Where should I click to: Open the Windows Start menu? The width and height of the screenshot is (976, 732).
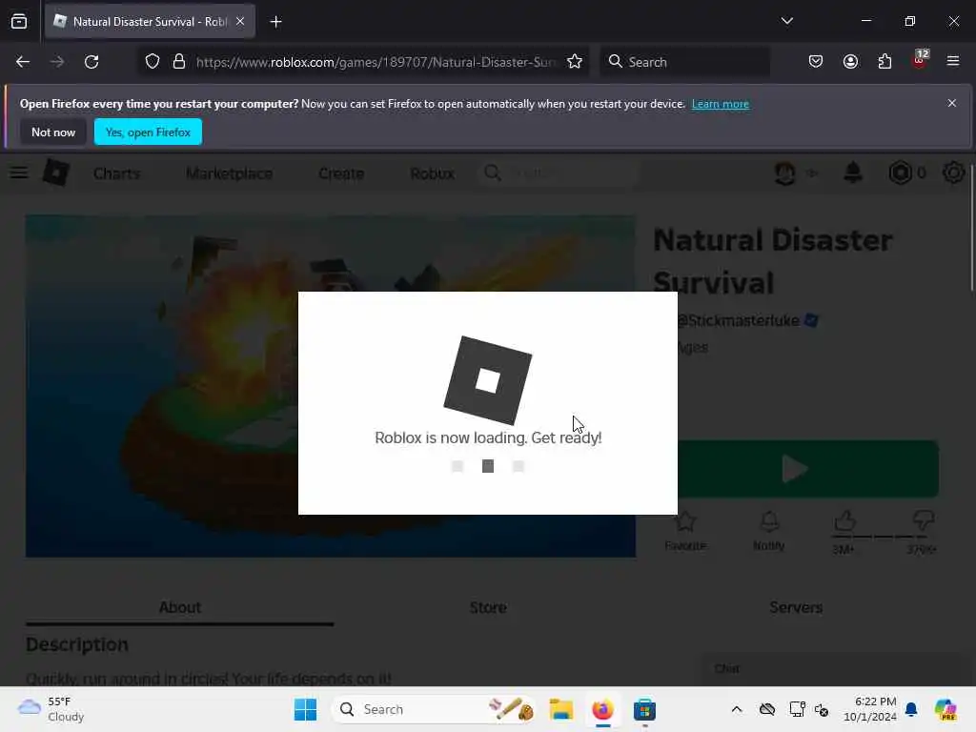[x=305, y=709]
